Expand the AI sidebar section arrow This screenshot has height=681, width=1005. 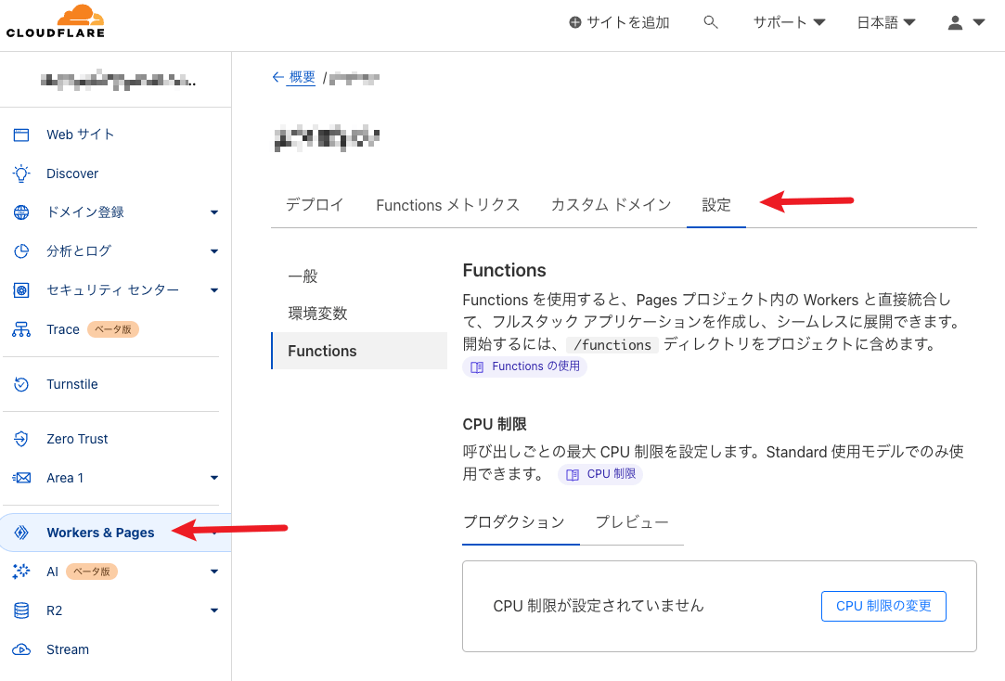[214, 572]
